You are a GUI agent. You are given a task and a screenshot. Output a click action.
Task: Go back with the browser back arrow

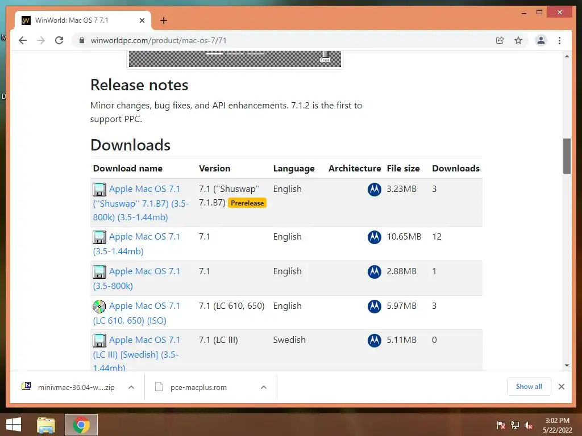coord(23,40)
